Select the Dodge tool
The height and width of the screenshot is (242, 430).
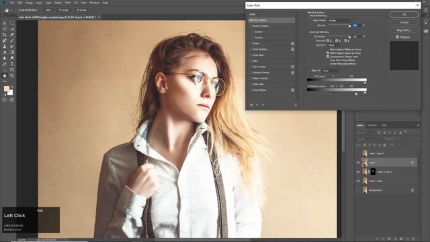pos(12,58)
